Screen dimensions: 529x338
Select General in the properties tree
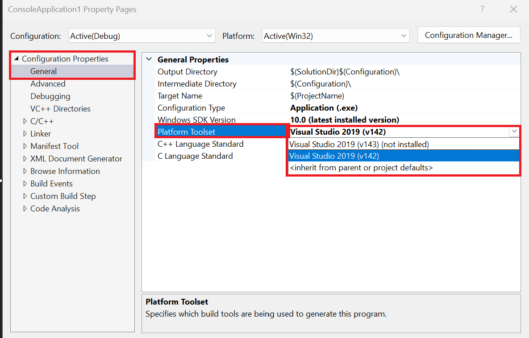point(43,71)
